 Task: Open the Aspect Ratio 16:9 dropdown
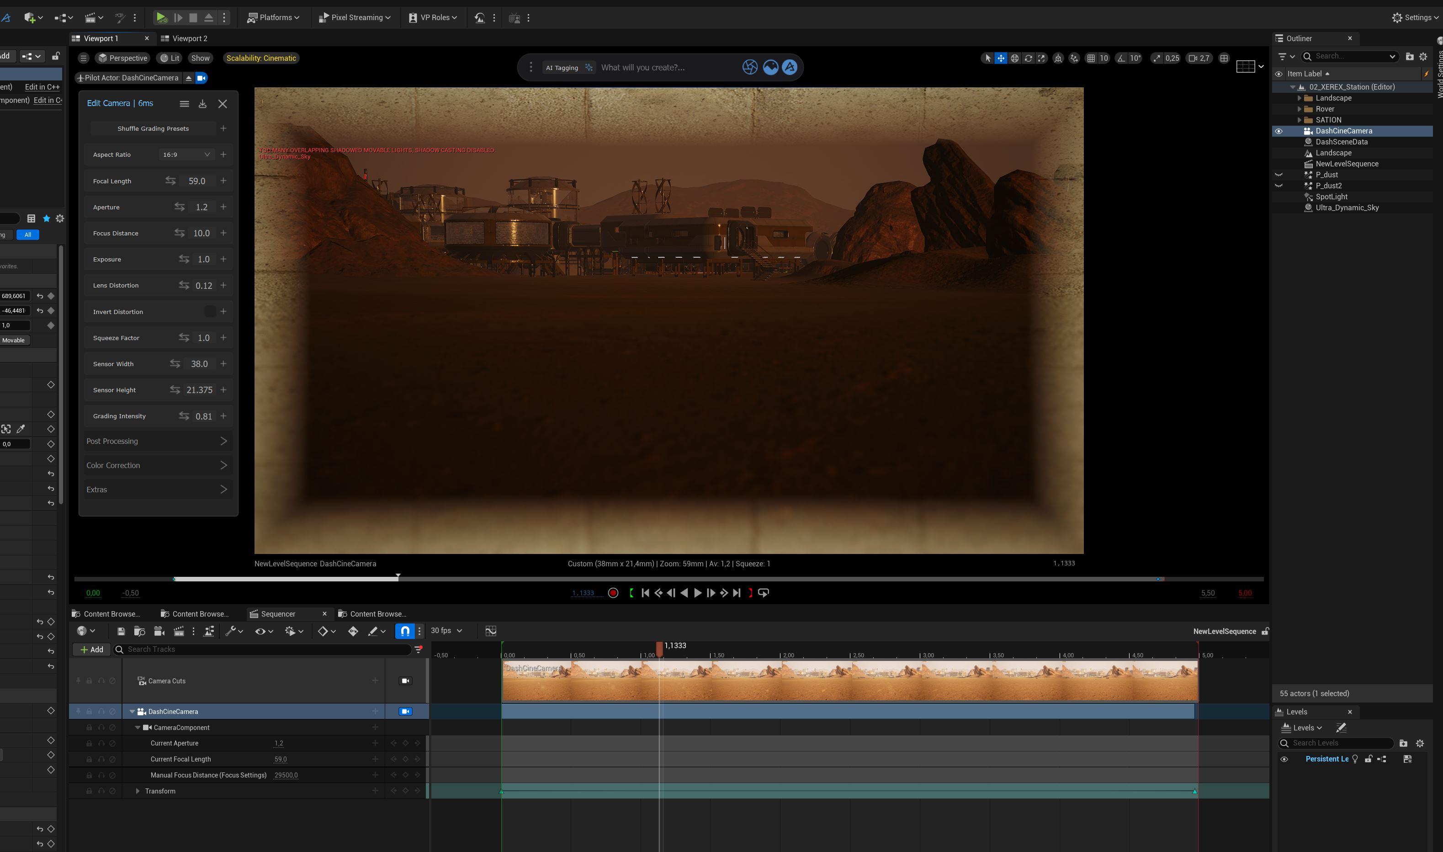tap(186, 154)
